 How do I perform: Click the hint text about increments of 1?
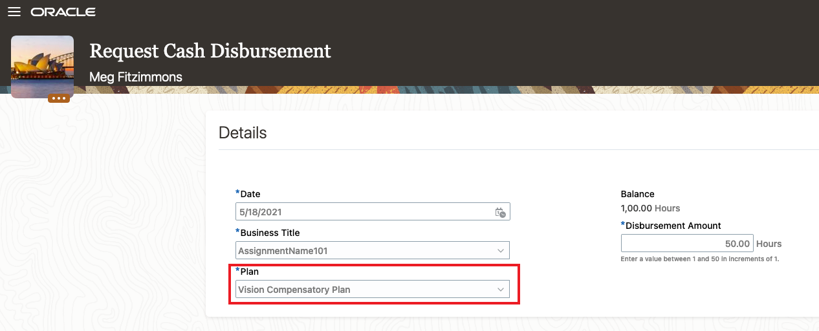pyautogui.click(x=699, y=259)
